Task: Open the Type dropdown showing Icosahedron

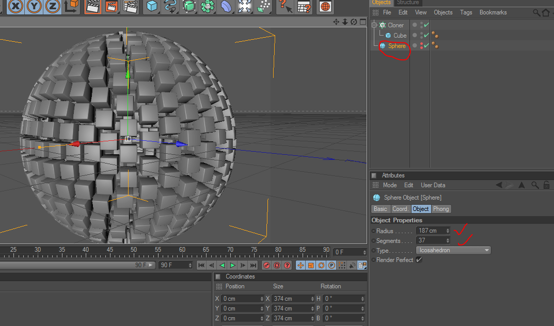Action: pos(454,250)
